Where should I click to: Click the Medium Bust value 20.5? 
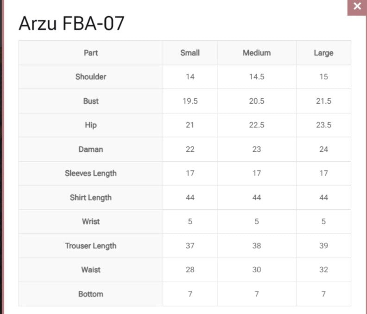click(257, 101)
